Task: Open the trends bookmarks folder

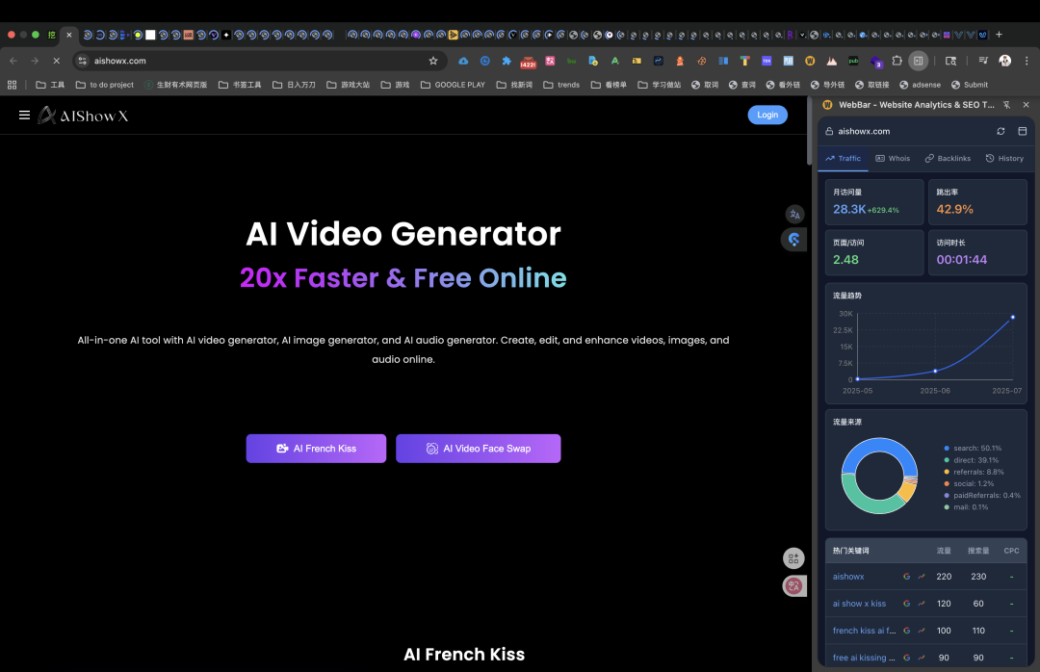Action: click(561, 85)
